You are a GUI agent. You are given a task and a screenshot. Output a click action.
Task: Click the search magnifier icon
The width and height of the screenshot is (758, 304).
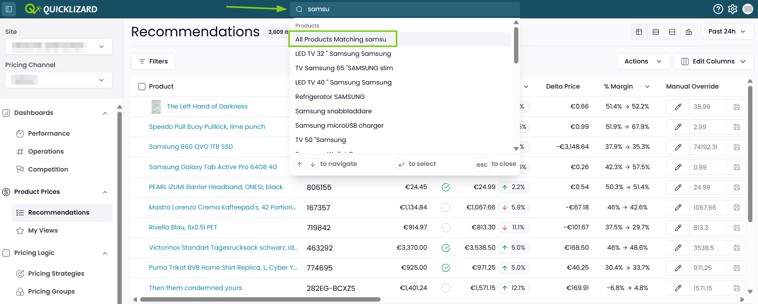[x=299, y=9]
